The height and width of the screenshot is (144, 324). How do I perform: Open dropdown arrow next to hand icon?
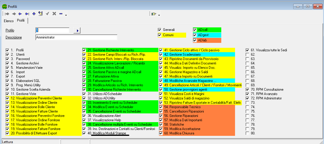159,15
